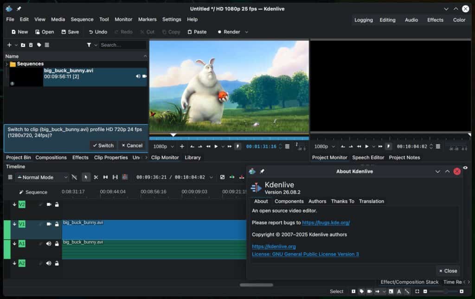This screenshot has width=475, height=299.
Task: Open Clip Monitor options hamburger menu
Action: (x=287, y=146)
